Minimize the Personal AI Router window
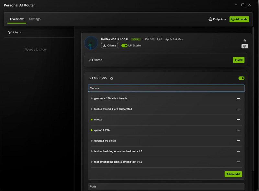Screen dimensions: 259x191 236,5
